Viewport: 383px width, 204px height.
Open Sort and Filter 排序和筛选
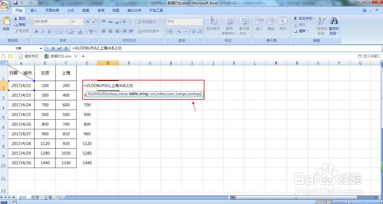tap(322, 26)
